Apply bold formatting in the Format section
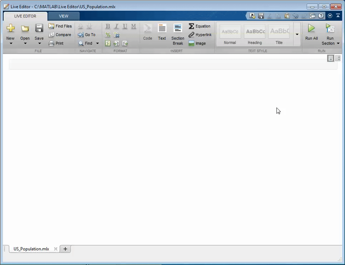Image resolution: width=345 pixels, height=265 pixels. click(x=107, y=26)
